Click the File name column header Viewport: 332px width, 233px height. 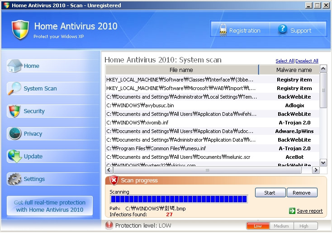click(x=182, y=70)
